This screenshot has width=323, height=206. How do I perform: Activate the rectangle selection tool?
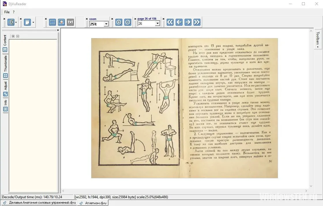[x=52, y=22]
